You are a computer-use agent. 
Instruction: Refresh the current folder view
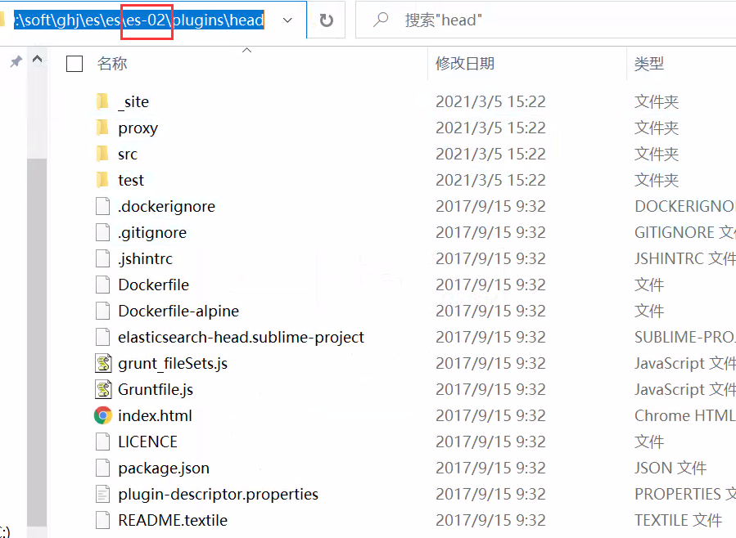pyautogui.click(x=326, y=20)
